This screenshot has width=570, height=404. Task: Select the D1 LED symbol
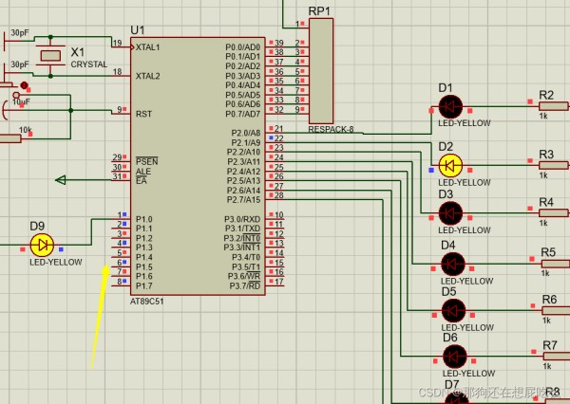[x=451, y=107]
